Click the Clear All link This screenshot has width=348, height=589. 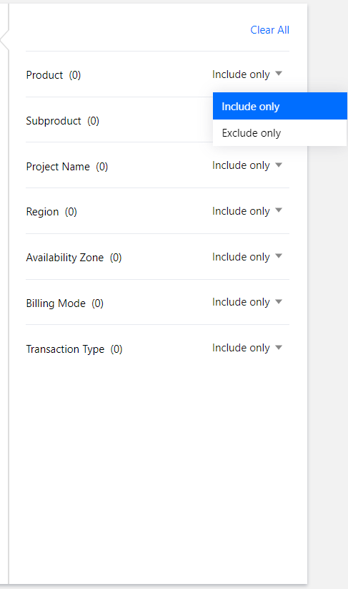(269, 30)
